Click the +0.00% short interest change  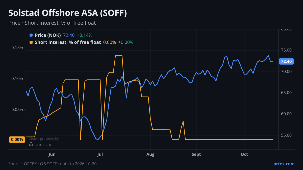[126, 42]
